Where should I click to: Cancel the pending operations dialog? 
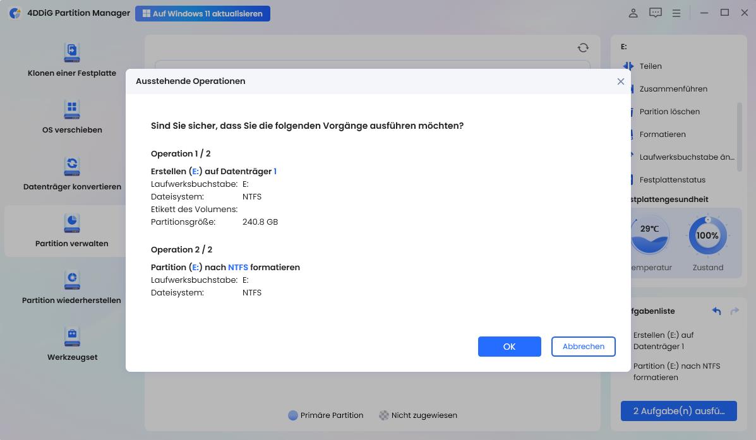tap(583, 346)
